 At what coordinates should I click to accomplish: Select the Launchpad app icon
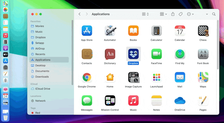(x=157, y=77)
